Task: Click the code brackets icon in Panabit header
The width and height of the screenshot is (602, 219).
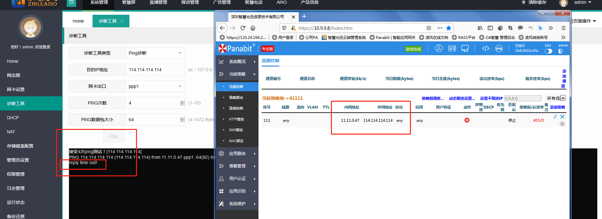Action: 486,49
